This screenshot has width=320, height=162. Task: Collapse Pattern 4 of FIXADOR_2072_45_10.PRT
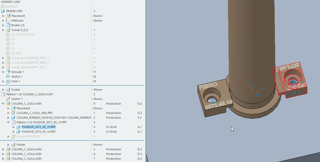coord(9,122)
